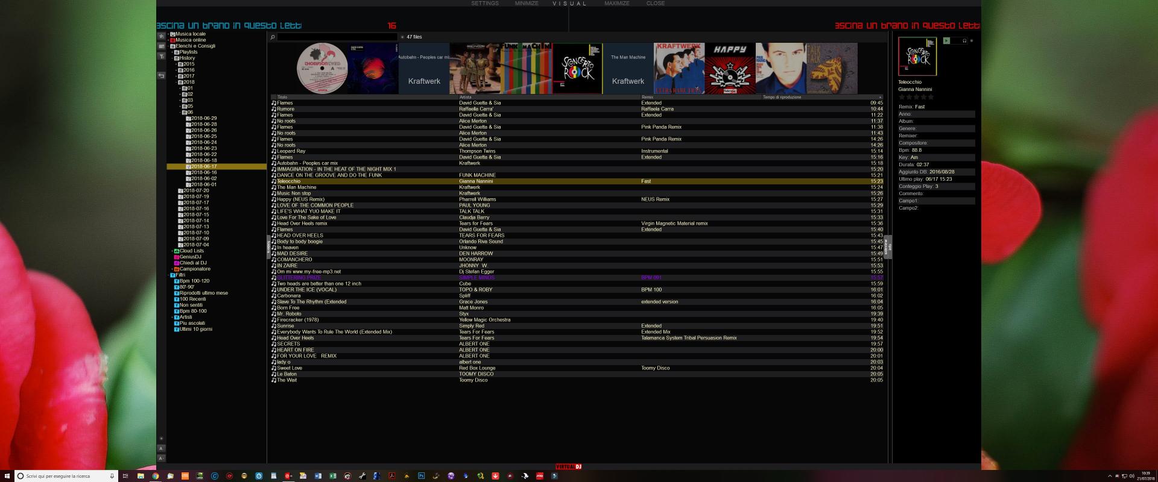Viewport: 1158px width, 482px height.
Task: Select the Leopard Ray track row
Action: (577, 151)
